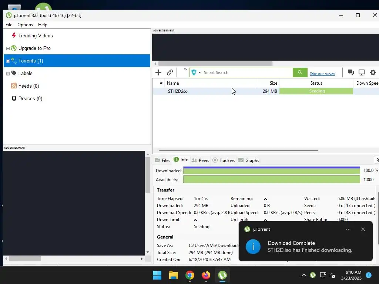This screenshot has width=379, height=284.
Task: Open Preferences gear icon
Action: click(373, 72)
